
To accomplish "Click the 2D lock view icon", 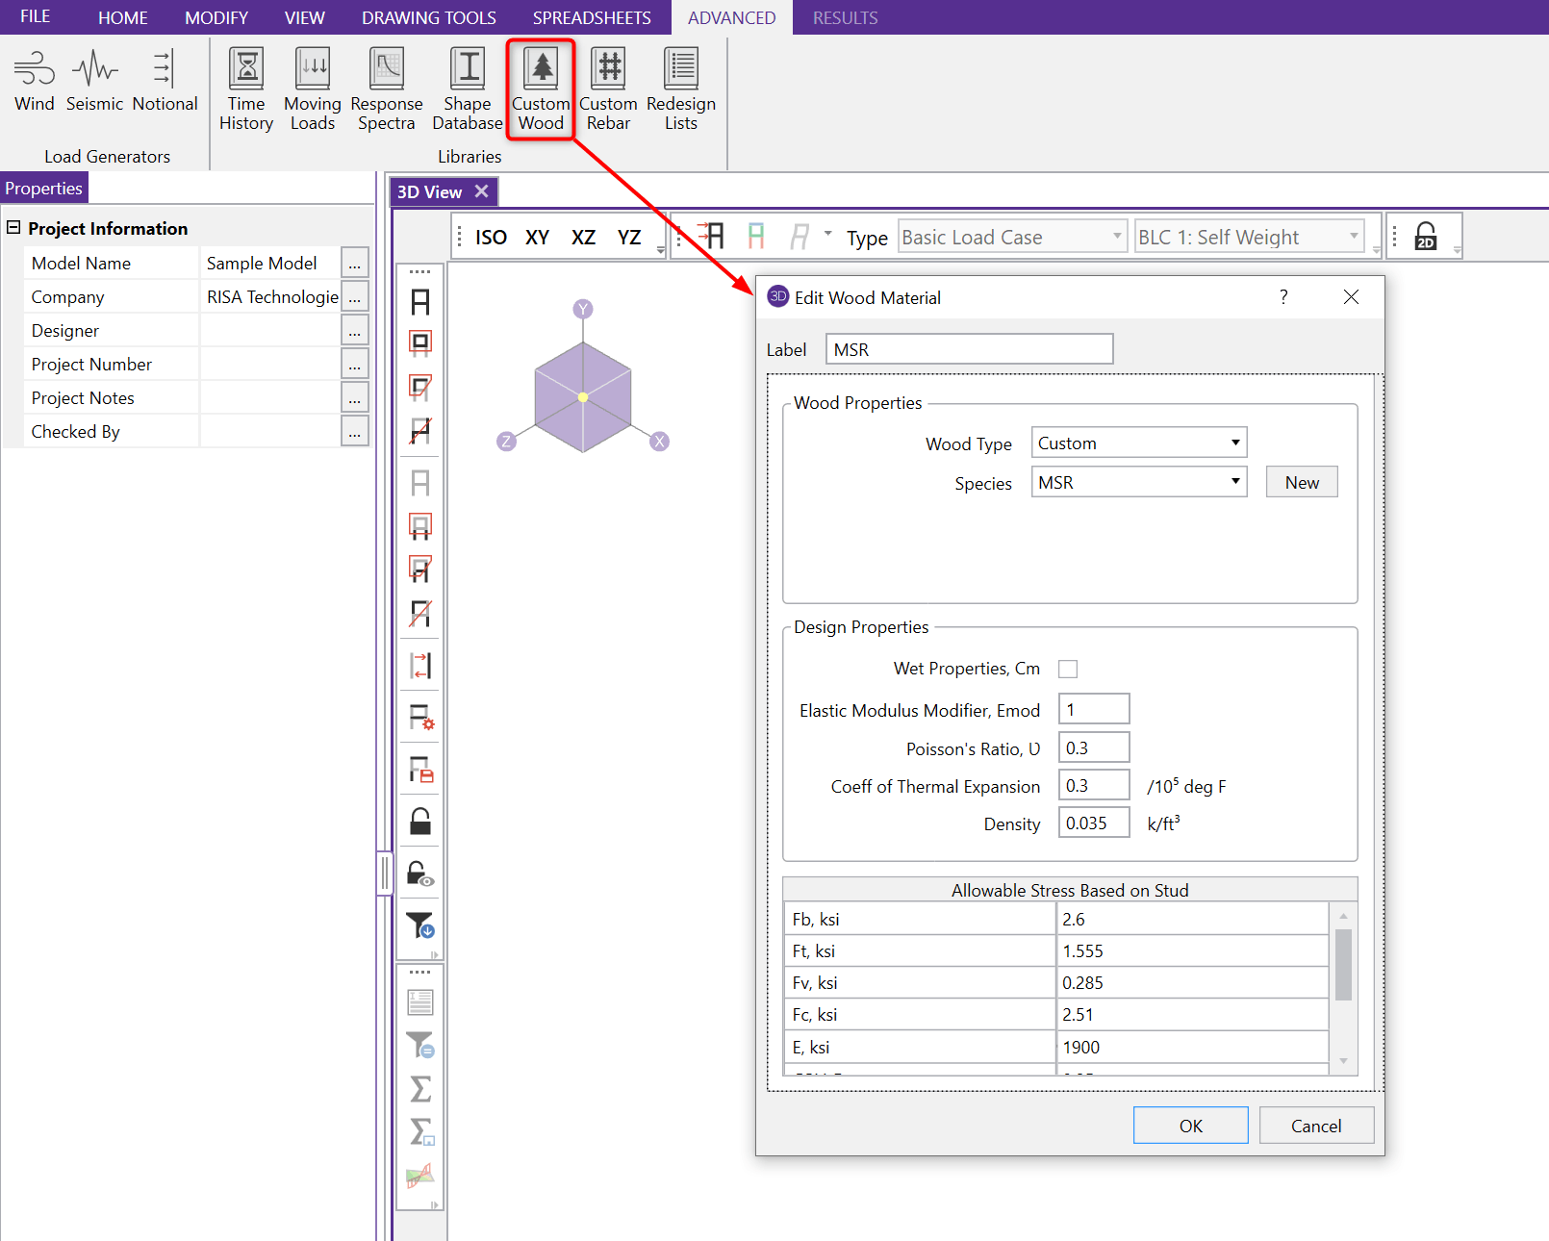I will 1426,237.
